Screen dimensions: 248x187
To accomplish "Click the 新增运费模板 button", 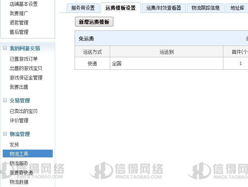I will click(94, 22).
